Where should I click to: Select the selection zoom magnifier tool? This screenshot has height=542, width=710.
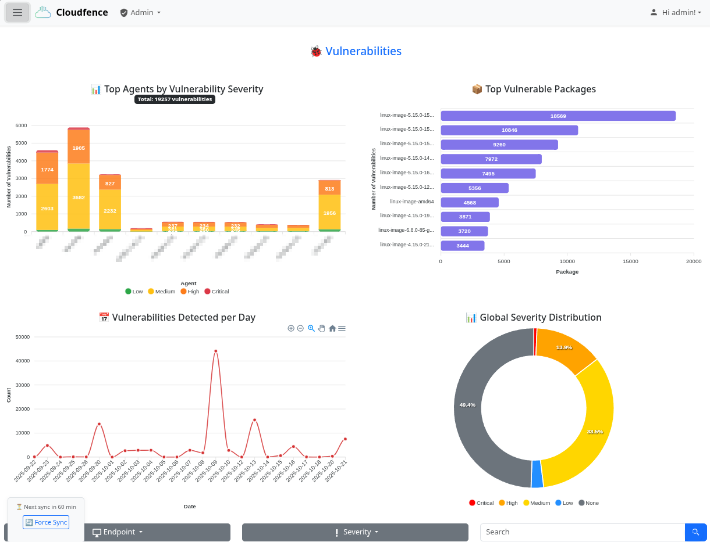click(311, 328)
